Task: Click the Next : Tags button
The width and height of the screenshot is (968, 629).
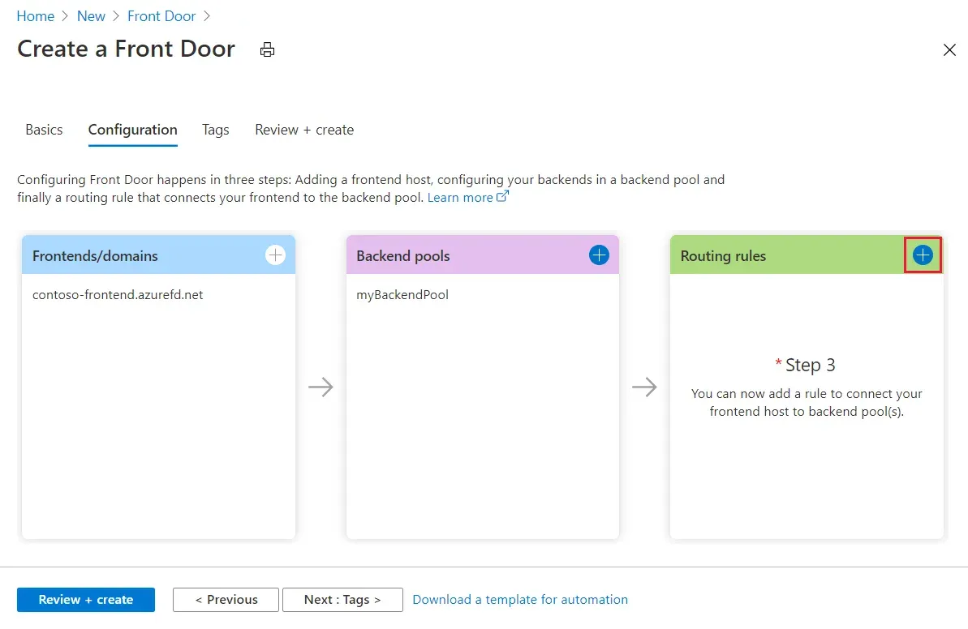Action: coord(342,600)
